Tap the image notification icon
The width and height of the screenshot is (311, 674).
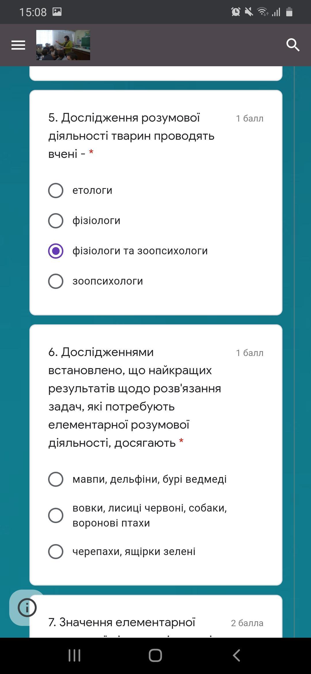(x=57, y=12)
